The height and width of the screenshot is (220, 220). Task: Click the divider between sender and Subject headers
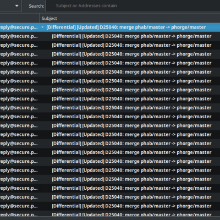[x=39, y=18]
